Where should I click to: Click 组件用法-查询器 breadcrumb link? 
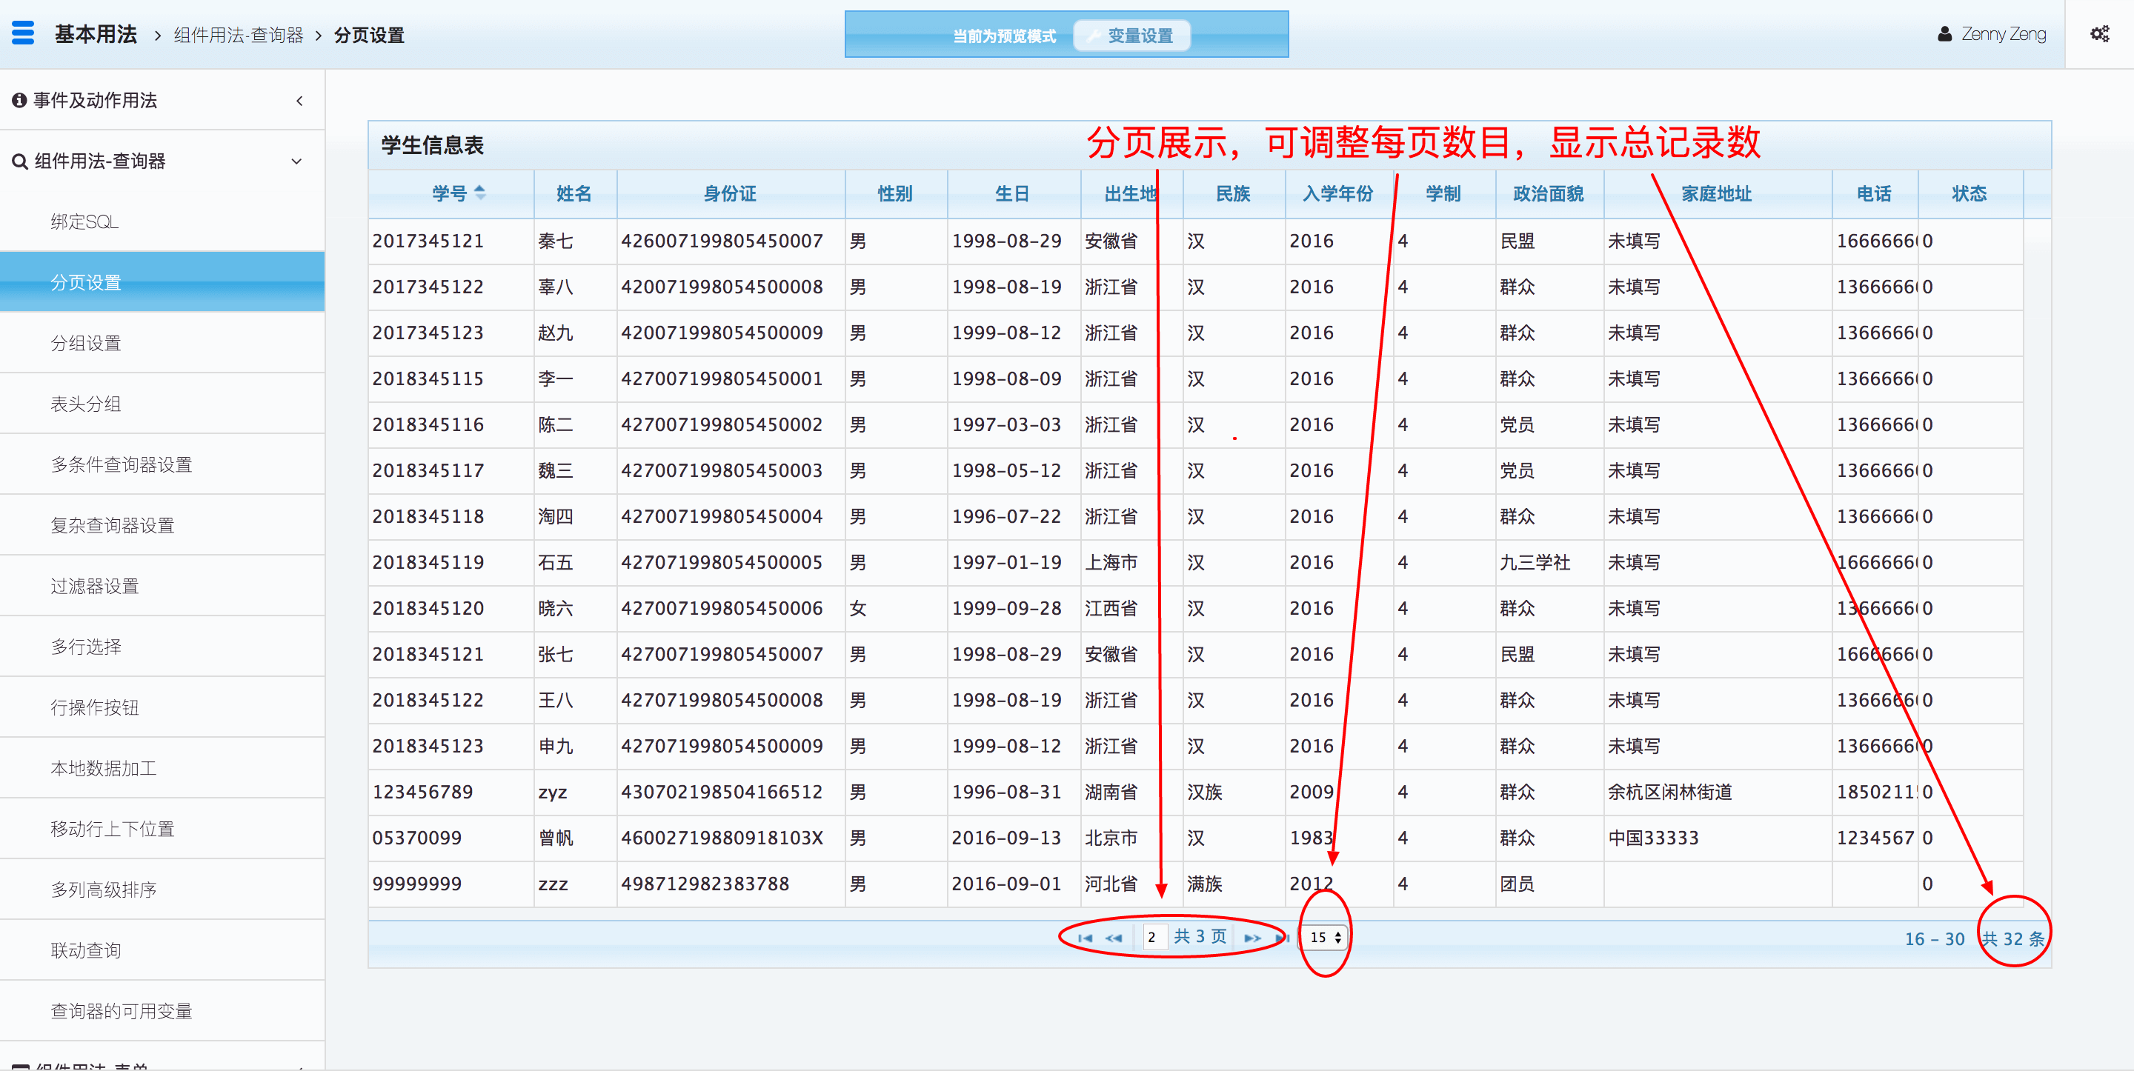point(239,36)
